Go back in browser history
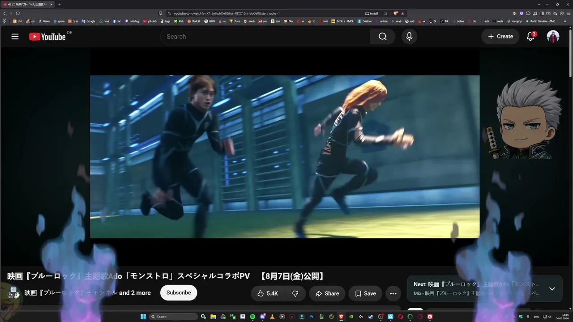573x322 pixels. tap(4, 13)
